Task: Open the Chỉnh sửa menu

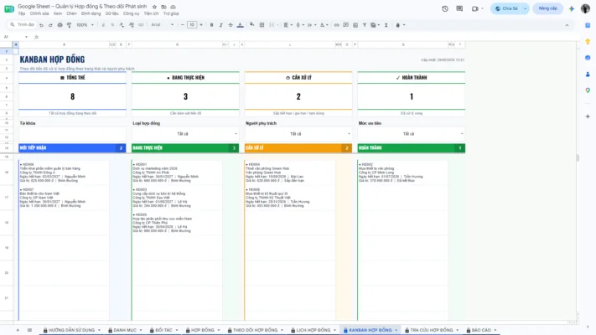Action: pos(39,13)
